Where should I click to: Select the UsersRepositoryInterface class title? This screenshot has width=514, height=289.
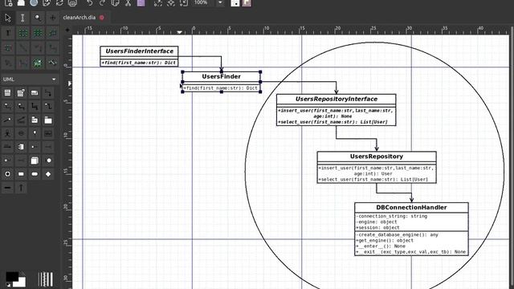337,99
